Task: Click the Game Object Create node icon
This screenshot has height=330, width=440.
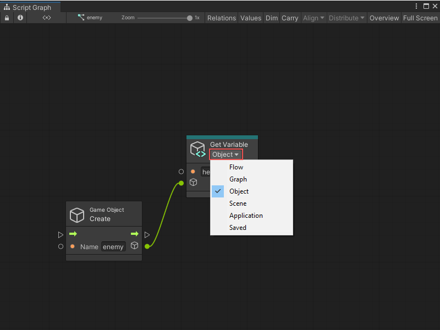Action: (x=76, y=213)
